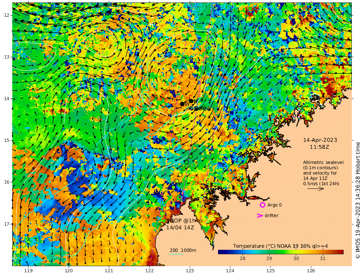Screen dimensions: 360x278
Task: Click the cyan 200m contour legend line
Action: 176,254
